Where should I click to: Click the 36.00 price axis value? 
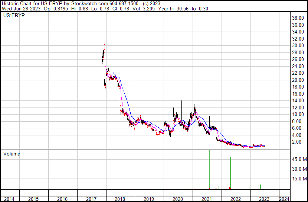coord(298,25)
